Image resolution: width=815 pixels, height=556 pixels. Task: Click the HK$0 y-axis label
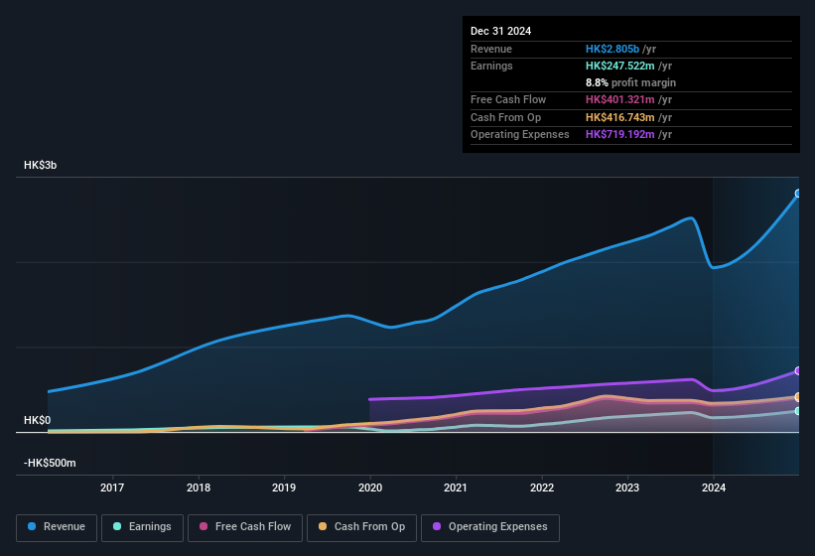[x=37, y=420]
